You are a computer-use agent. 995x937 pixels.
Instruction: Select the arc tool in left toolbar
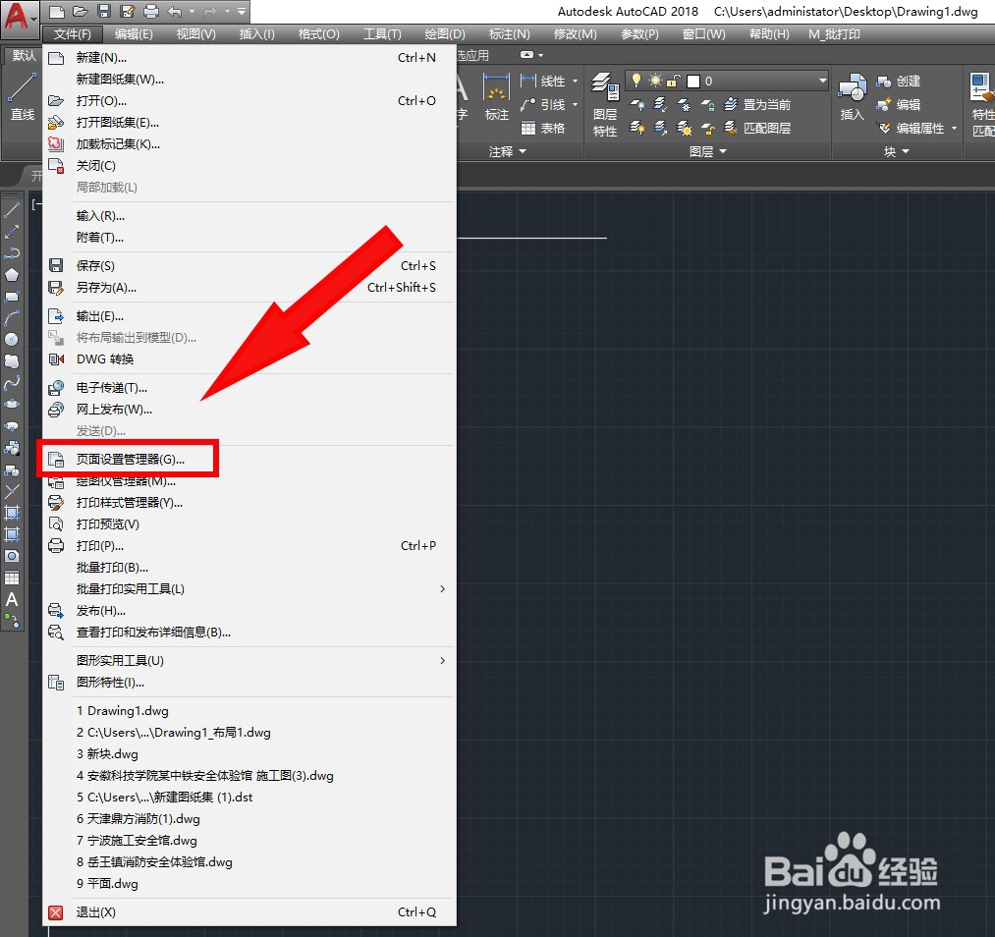[x=12, y=318]
